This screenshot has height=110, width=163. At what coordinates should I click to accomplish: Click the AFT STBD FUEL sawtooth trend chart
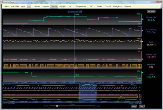click(x=72, y=31)
